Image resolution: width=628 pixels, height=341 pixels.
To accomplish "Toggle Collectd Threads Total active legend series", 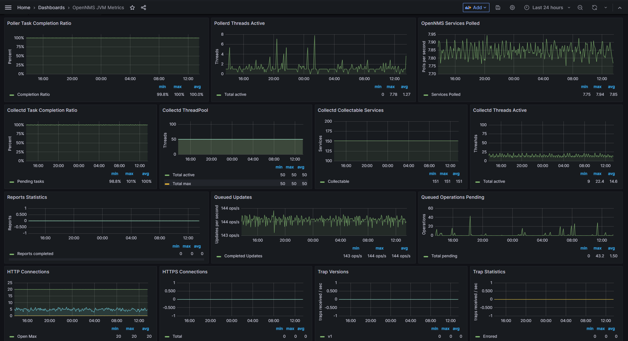I will click(494, 181).
